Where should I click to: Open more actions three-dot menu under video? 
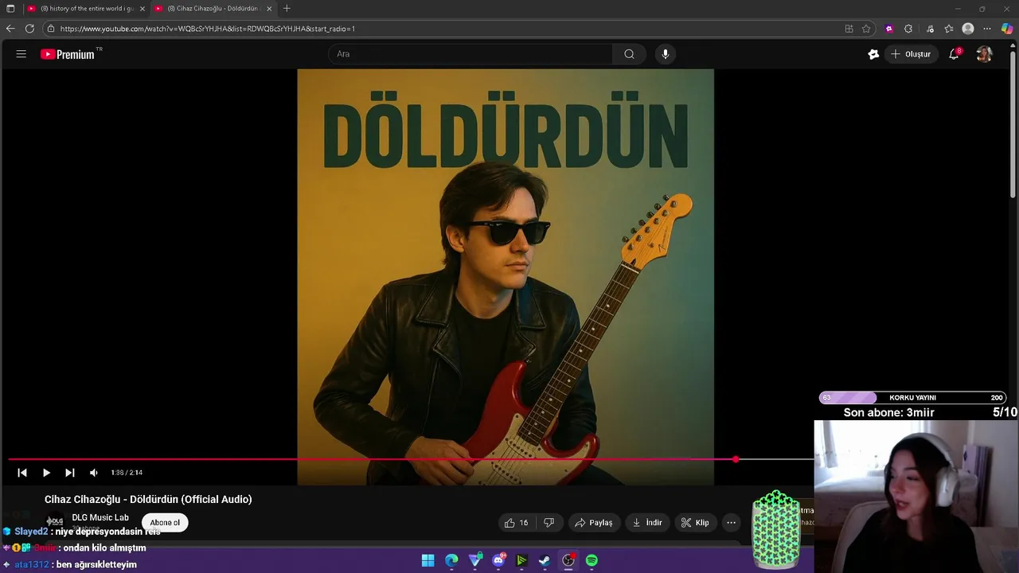click(731, 523)
